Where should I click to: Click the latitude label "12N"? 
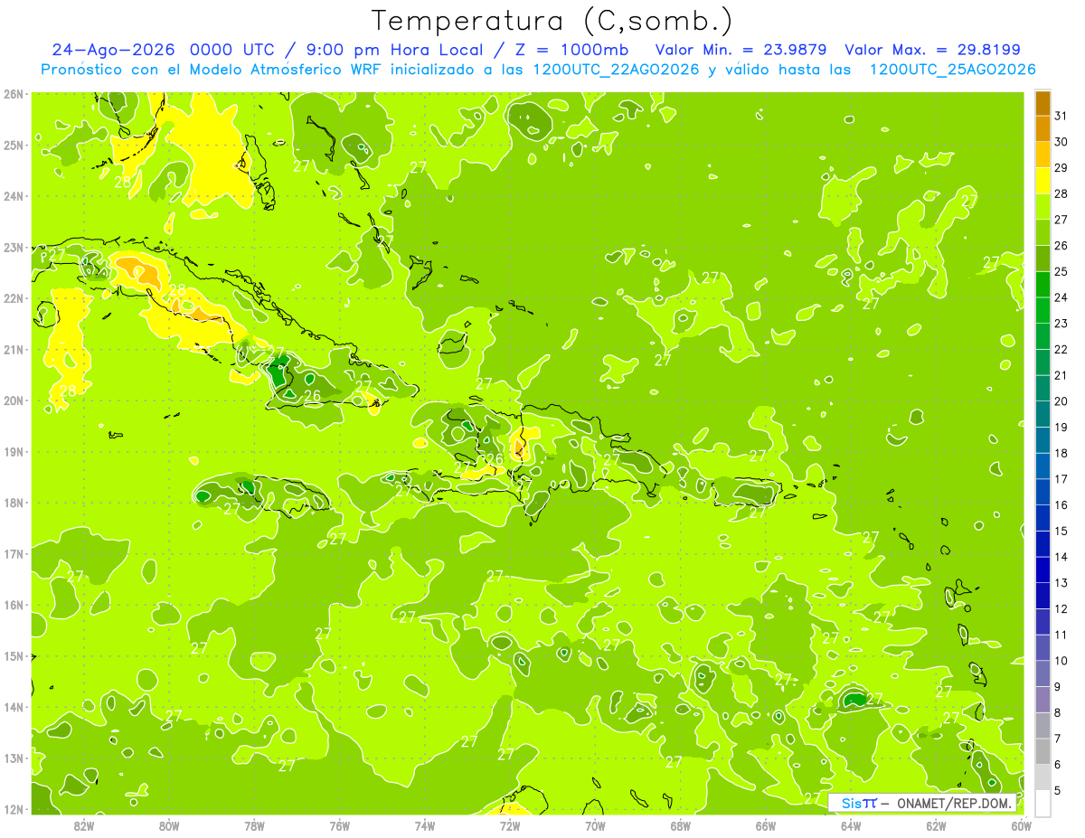[x=14, y=809]
